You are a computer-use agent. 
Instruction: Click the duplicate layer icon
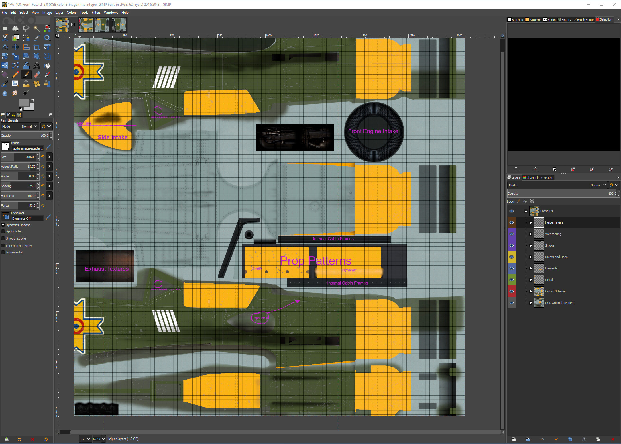[x=570, y=439]
